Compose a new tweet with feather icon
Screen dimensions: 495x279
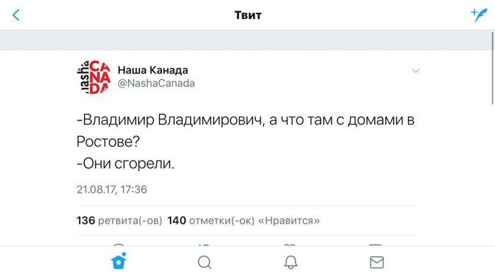(479, 15)
